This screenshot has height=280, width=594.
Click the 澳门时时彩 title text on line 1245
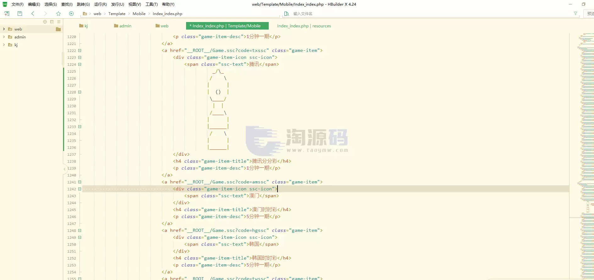coord(265,210)
